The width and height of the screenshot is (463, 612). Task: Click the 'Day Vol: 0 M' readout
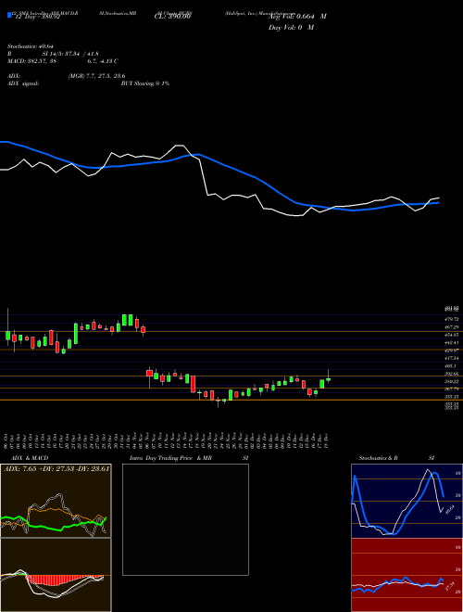(291, 28)
